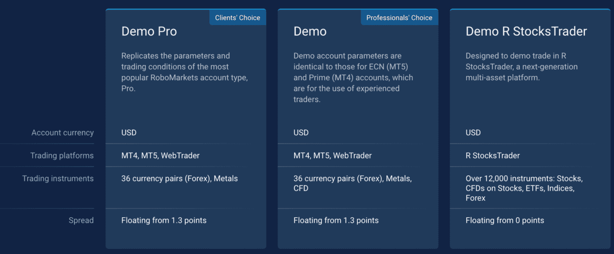The height and width of the screenshot is (254, 614).
Task: Click the Over 12,000 instruments text
Action: pos(524,188)
